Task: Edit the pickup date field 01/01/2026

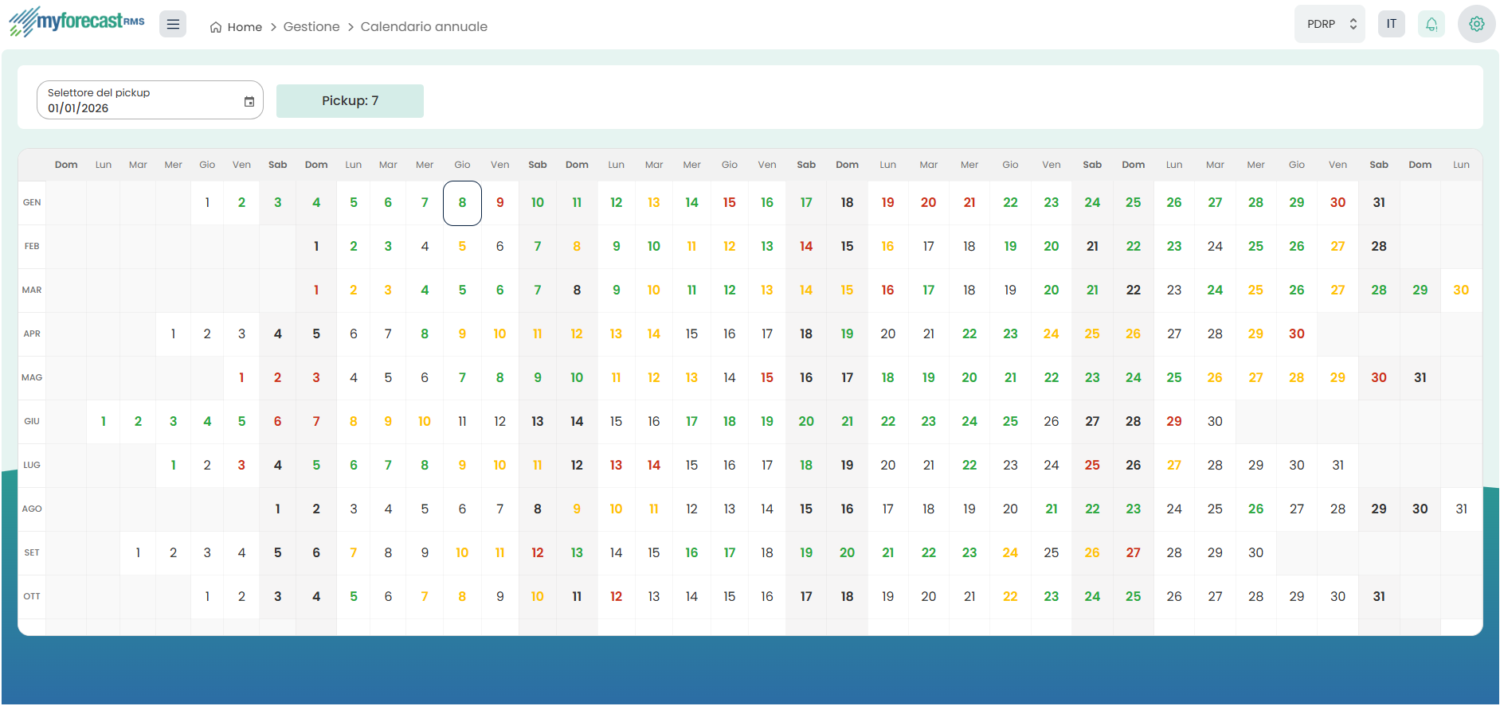Action: tap(150, 100)
